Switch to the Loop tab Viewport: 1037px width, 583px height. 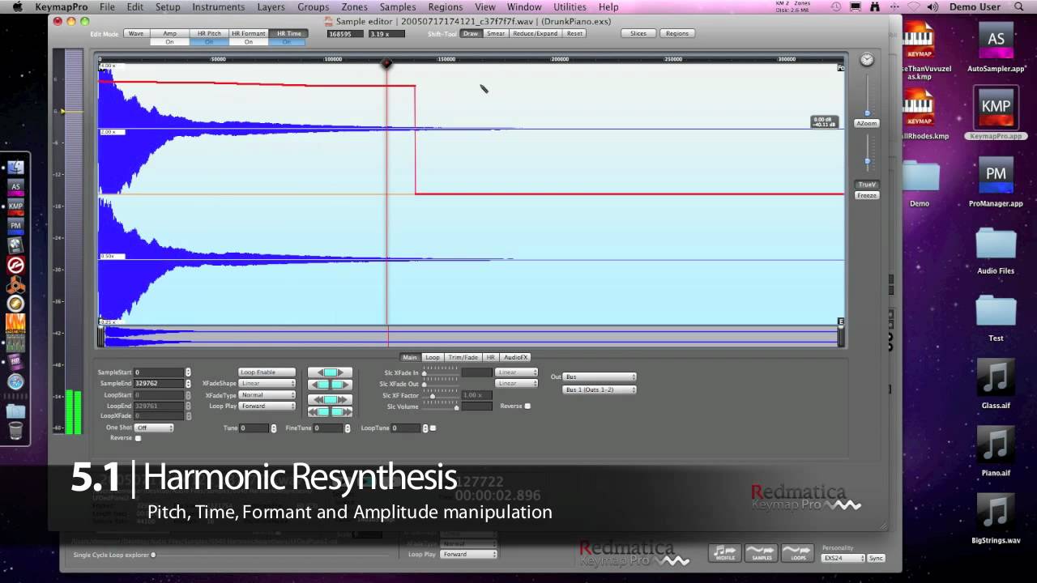(x=433, y=357)
